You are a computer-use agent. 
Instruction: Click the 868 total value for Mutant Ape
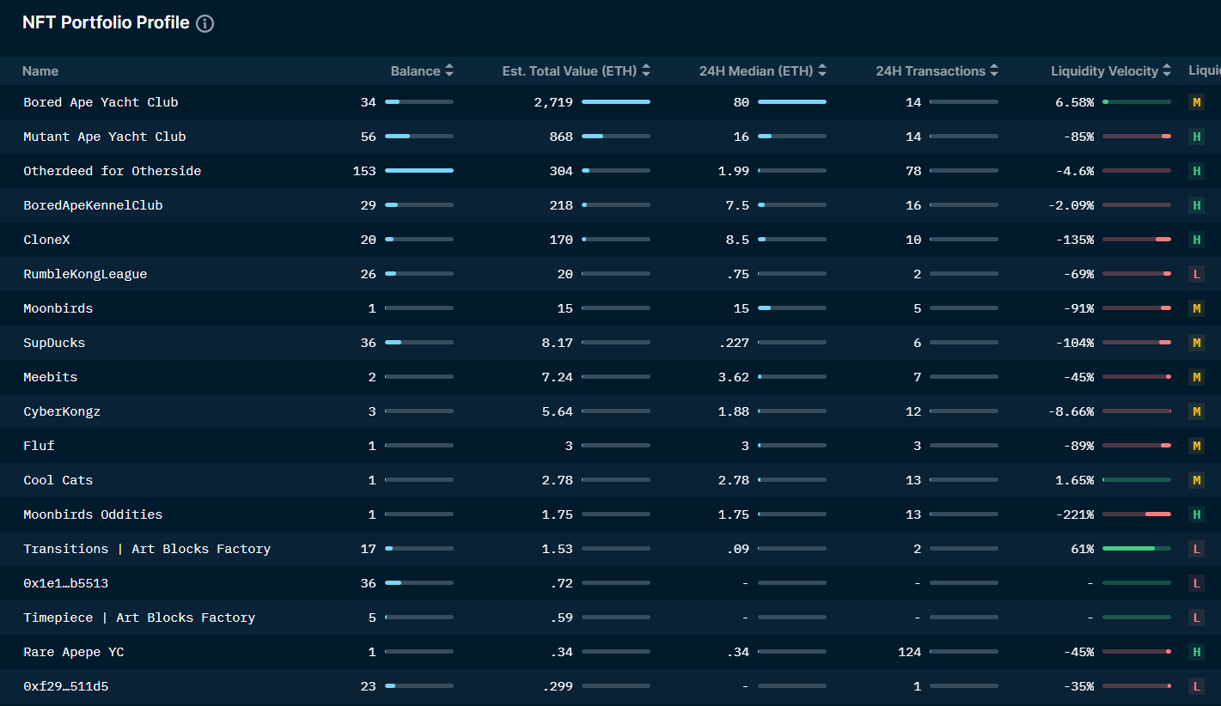pyautogui.click(x=561, y=137)
